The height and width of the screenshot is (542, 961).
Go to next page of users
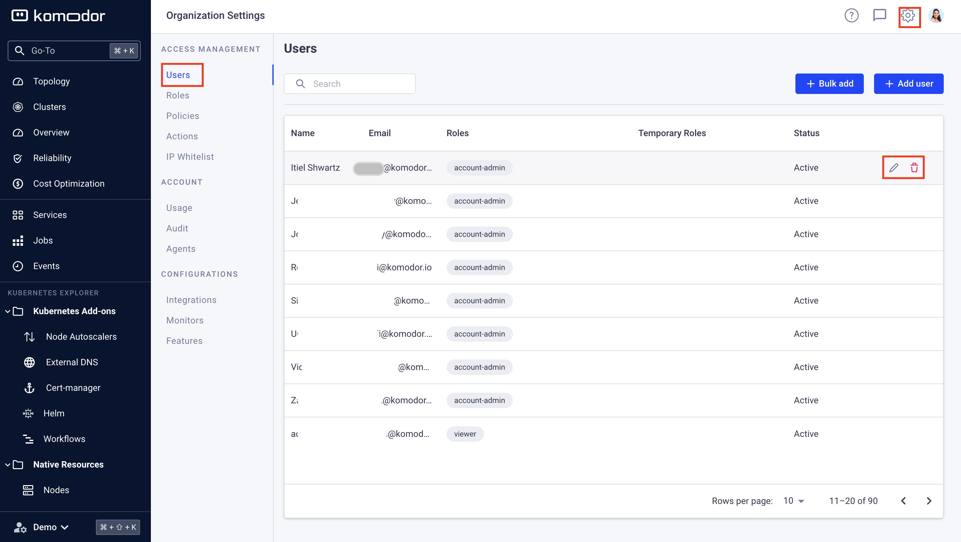click(929, 500)
